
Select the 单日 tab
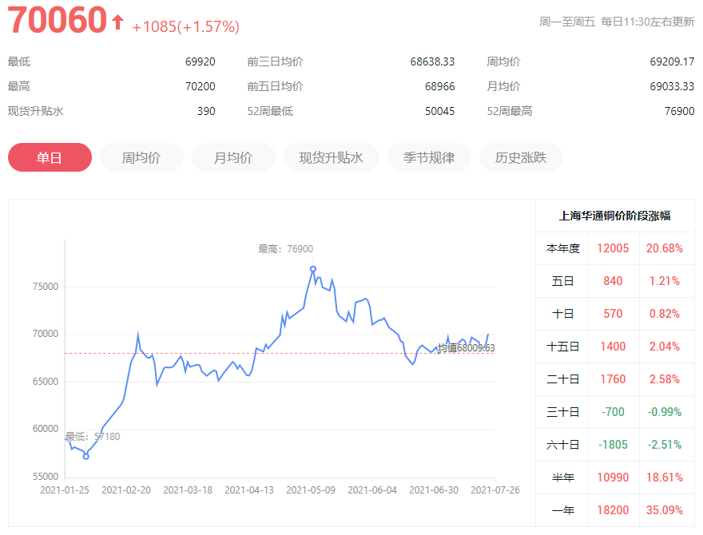pyautogui.click(x=50, y=157)
